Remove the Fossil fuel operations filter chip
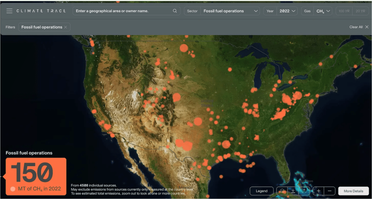This screenshot has width=372, height=199. click(x=65, y=27)
